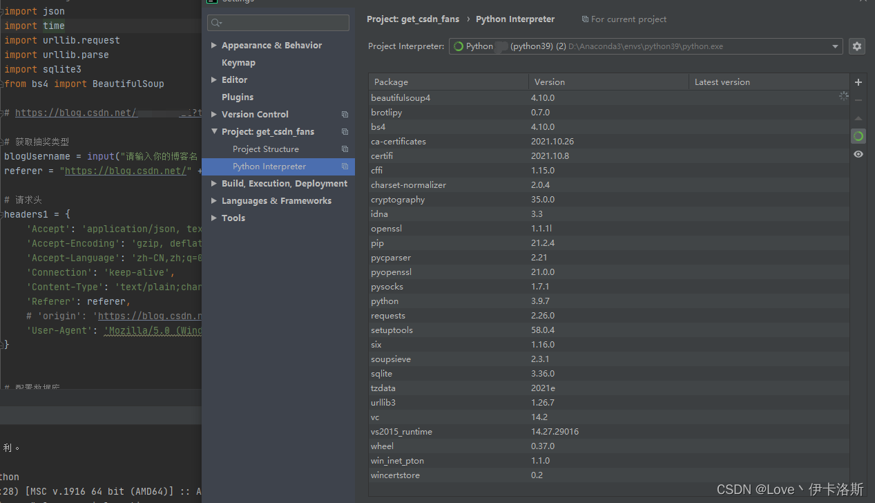Select the certifi package row
Viewport: 875px width, 503px height.
(x=608, y=155)
